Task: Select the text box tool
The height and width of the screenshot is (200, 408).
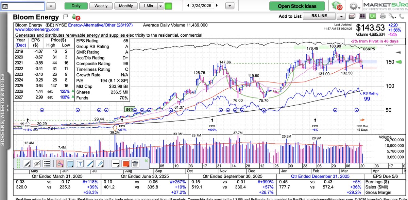Action: click(x=80, y=163)
